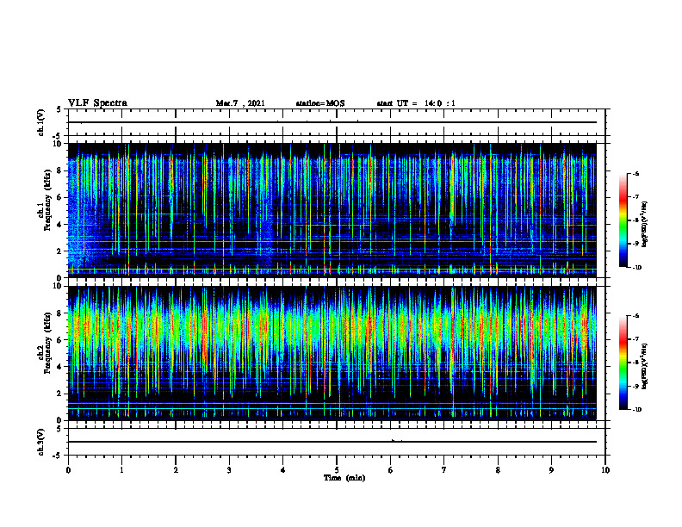
Task: Click time axis tick label "5"
Action: 337,470
